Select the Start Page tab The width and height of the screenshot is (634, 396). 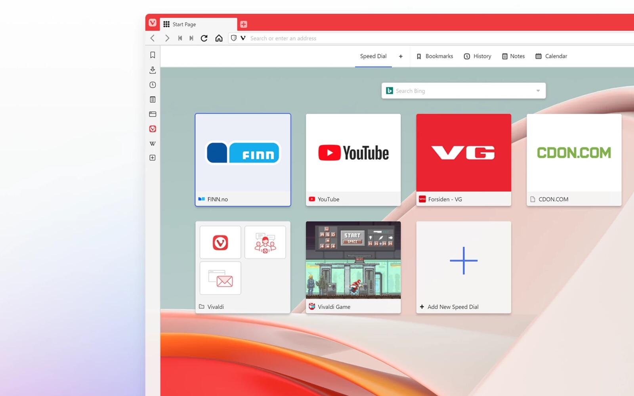(x=199, y=24)
